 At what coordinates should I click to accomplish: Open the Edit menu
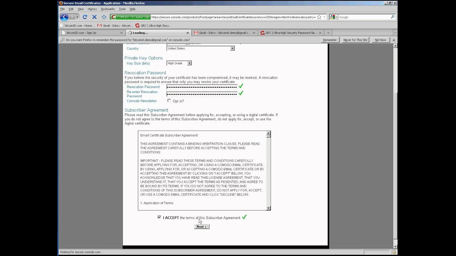click(71, 9)
